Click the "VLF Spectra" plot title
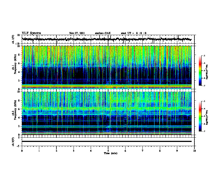Image resolution: width=219 pixels, height=169 pixels. pos(31,33)
